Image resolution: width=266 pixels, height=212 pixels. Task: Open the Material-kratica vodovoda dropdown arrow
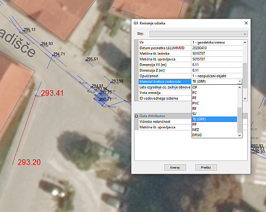click(240, 82)
